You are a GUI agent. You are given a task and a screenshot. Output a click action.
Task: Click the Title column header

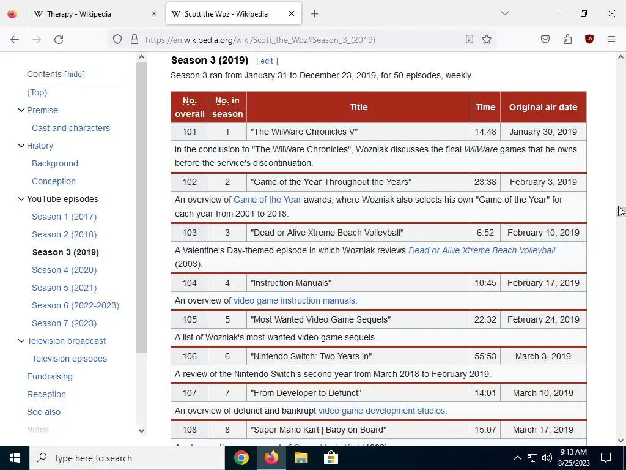click(x=358, y=107)
